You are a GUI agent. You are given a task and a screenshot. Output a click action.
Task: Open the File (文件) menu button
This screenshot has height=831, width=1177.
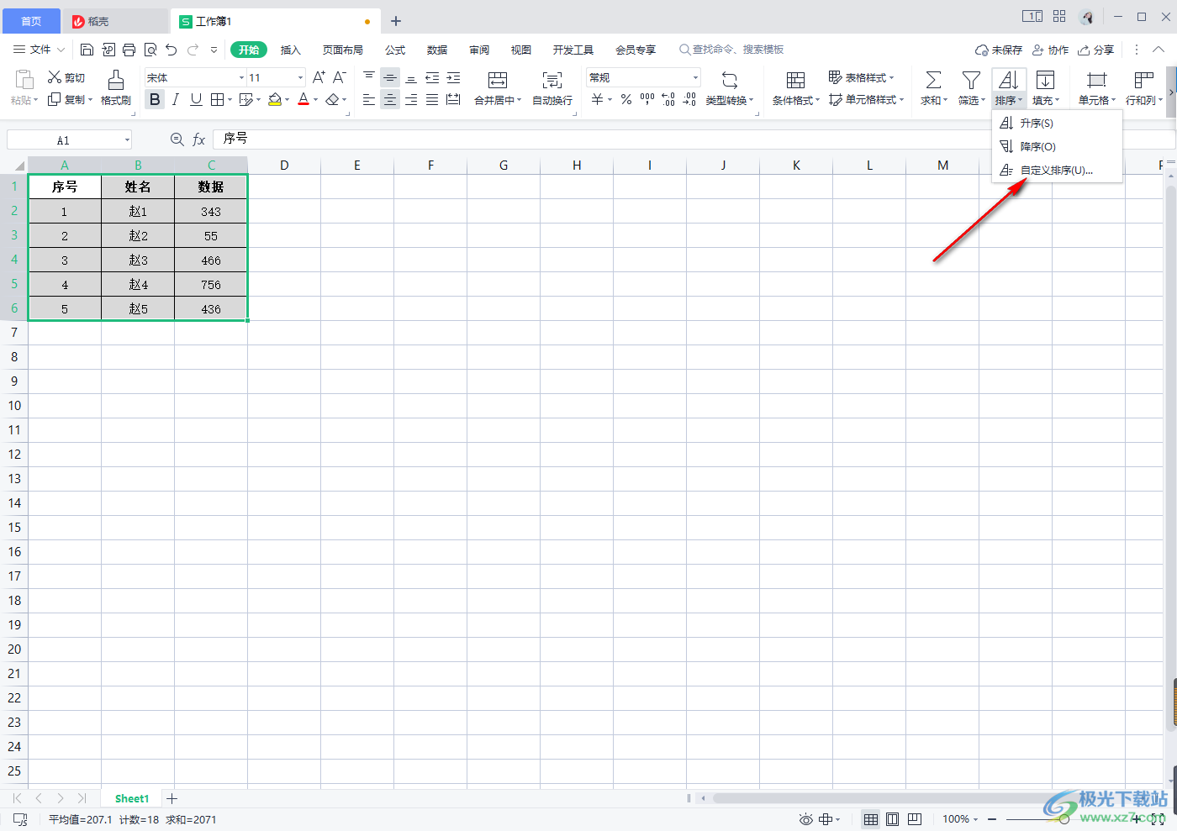tap(39, 50)
